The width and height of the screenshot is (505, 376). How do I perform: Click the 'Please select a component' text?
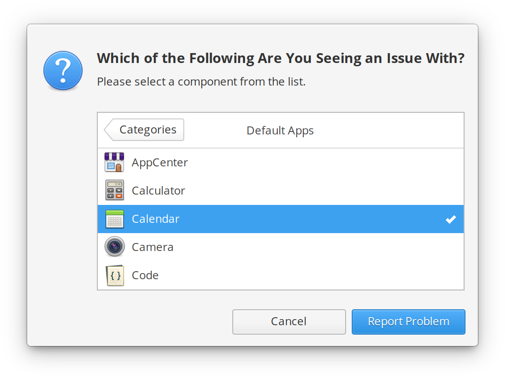pyautogui.click(x=201, y=82)
